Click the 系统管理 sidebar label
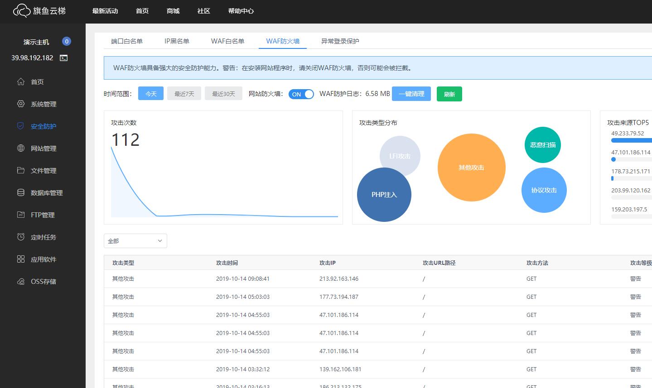The image size is (652, 388). point(43,104)
